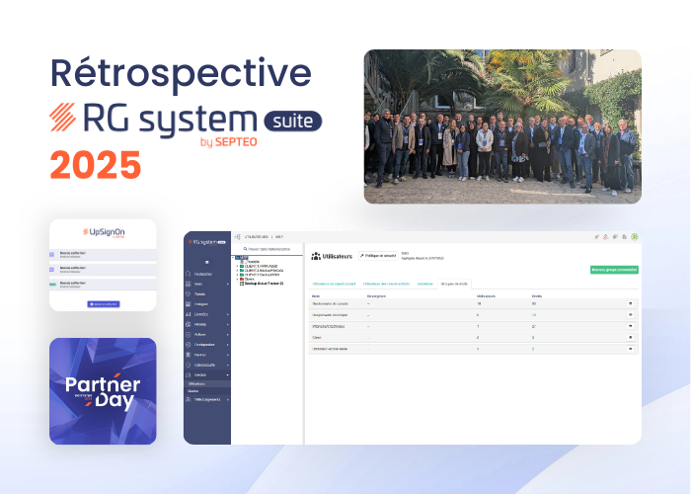Click the Droits column header
Screen dimensions: 691x494
(537, 296)
